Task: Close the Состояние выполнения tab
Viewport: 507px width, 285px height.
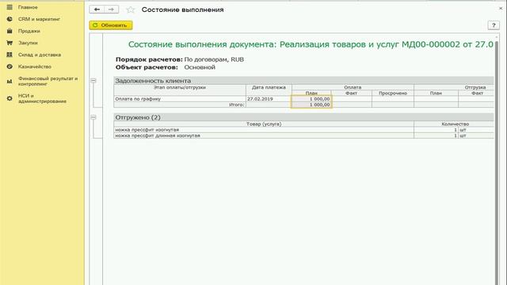Action: [501, 9]
